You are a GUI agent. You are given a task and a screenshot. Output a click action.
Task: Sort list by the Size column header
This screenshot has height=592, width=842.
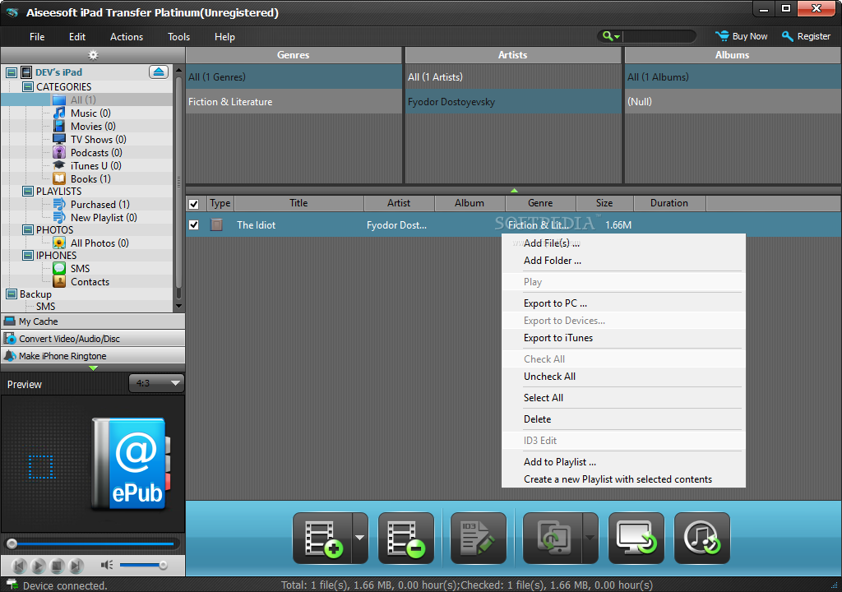[604, 203]
